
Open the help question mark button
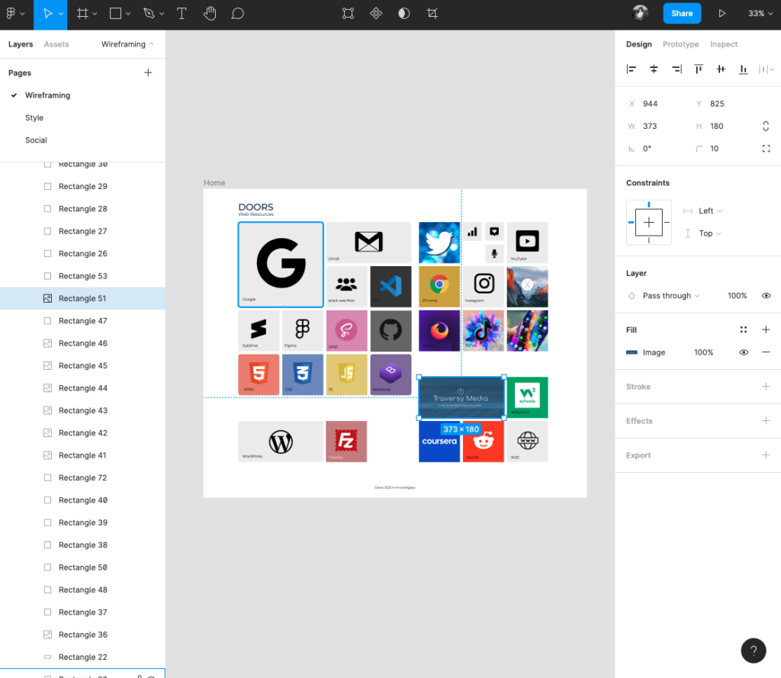click(754, 651)
